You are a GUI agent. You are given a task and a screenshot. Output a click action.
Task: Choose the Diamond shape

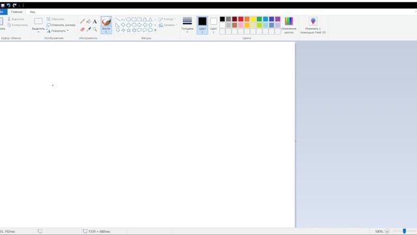point(123,25)
